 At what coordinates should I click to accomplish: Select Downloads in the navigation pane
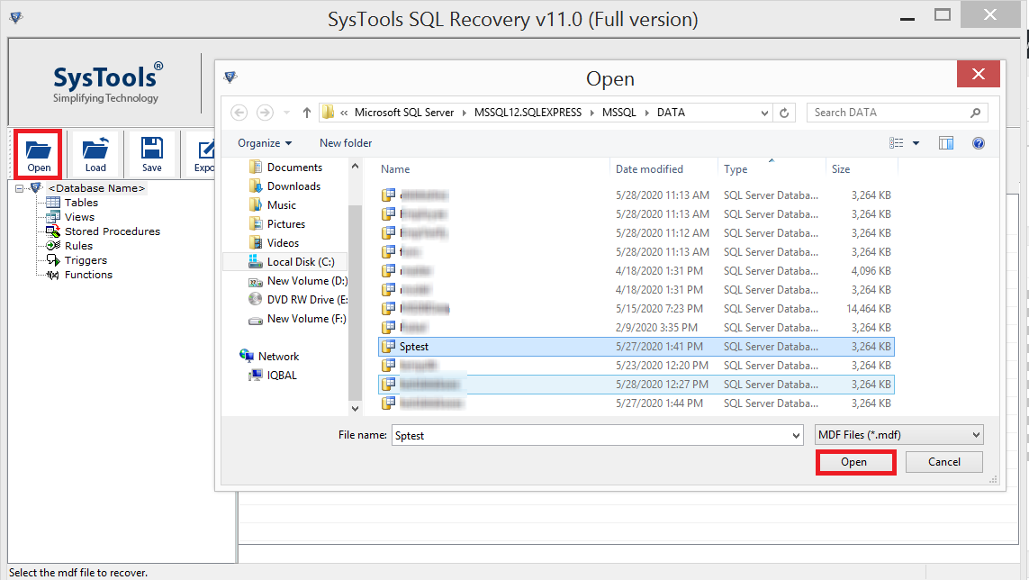[x=293, y=186]
